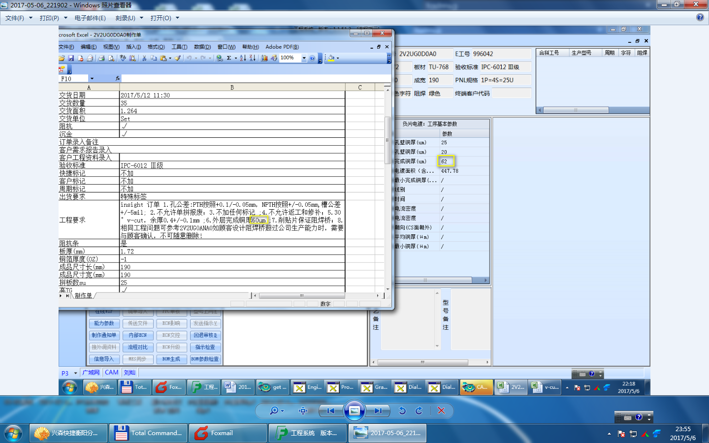Open the 打印(P) dropdown menu
The height and width of the screenshot is (443, 709).
(x=53, y=18)
